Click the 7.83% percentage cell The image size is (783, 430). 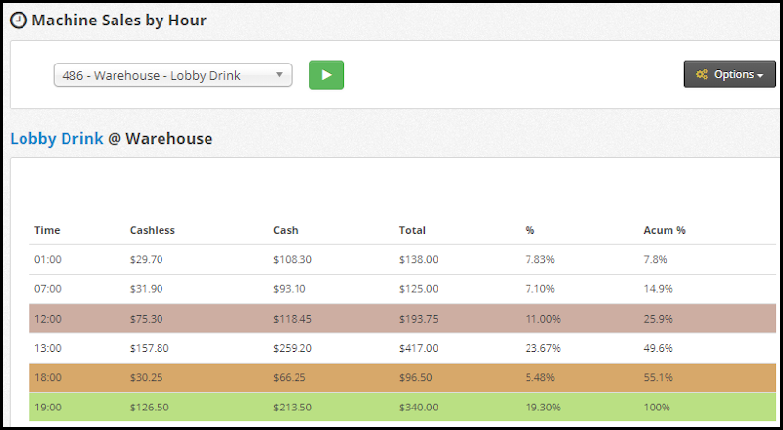pyautogui.click(x=540, y=259)
